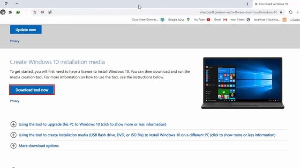The height and width of the screenshot is (168, 300).
Task: Open the Gmail bookmark
Action: pos(220,20)
